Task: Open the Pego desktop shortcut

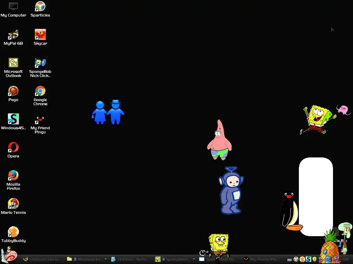Action: tap(13, 93)
